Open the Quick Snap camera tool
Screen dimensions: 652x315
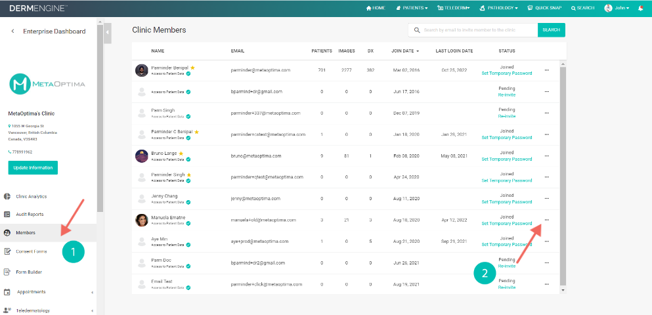coord(544,8)
